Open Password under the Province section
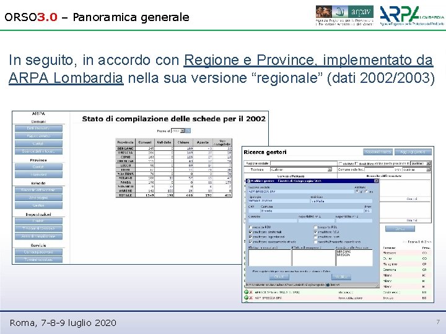This screenshot has width=446, height=334. click(x=38, y=174)
